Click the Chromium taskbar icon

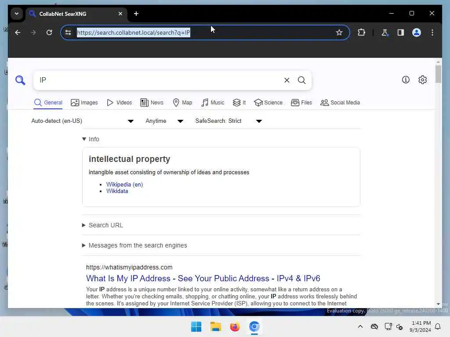click(254, 326)
